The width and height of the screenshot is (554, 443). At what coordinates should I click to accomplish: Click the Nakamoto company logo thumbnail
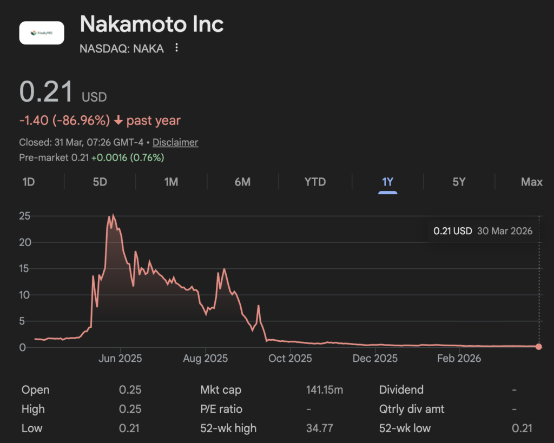[x=42, y=32]
